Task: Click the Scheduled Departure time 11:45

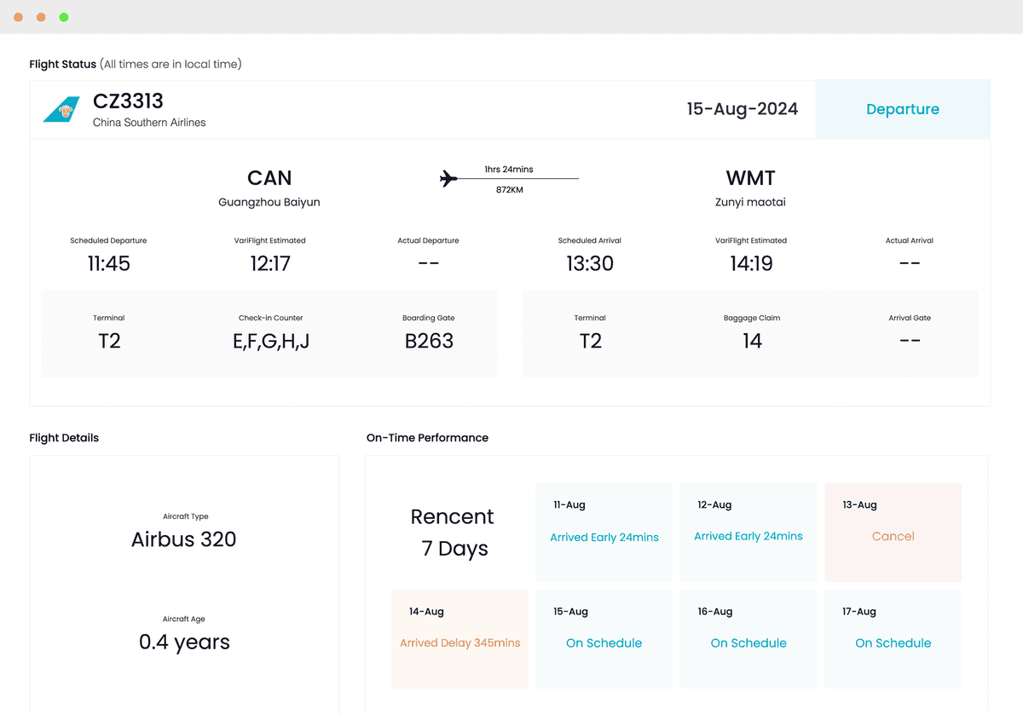Action: 108,263
